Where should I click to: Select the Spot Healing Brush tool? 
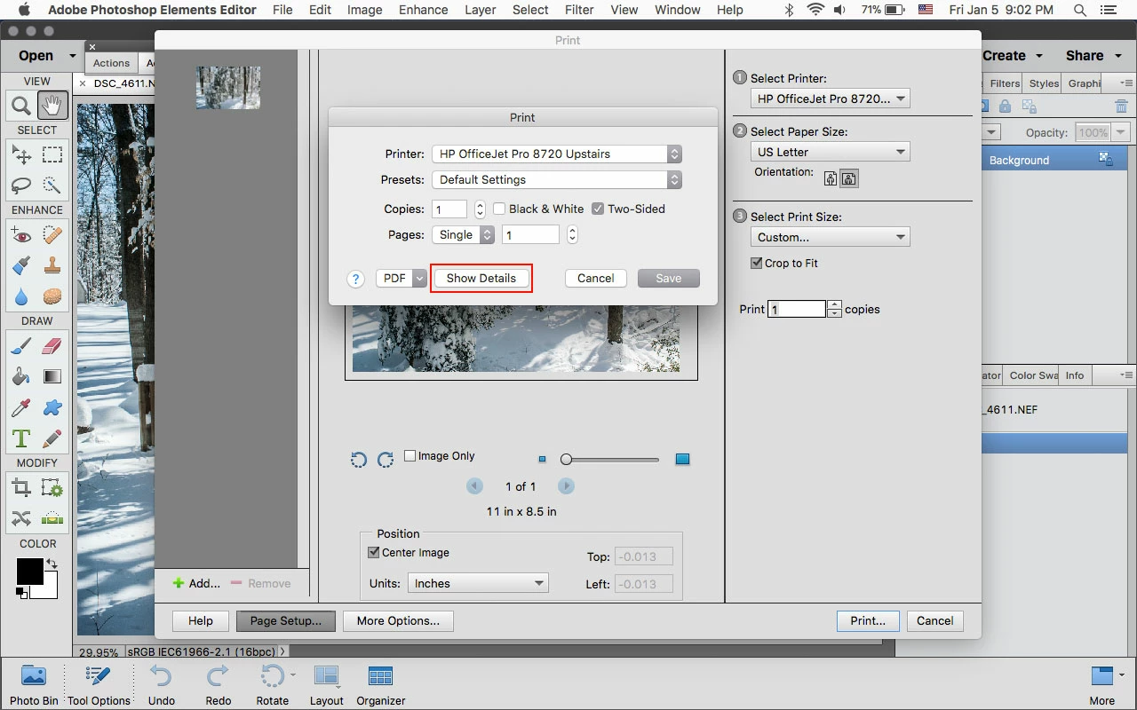(x=52, y=235)
